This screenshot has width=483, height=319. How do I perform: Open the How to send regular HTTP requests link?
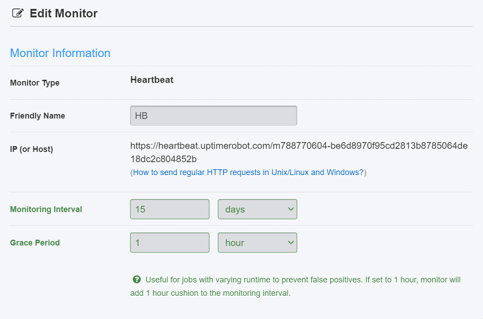pos(248,172)
